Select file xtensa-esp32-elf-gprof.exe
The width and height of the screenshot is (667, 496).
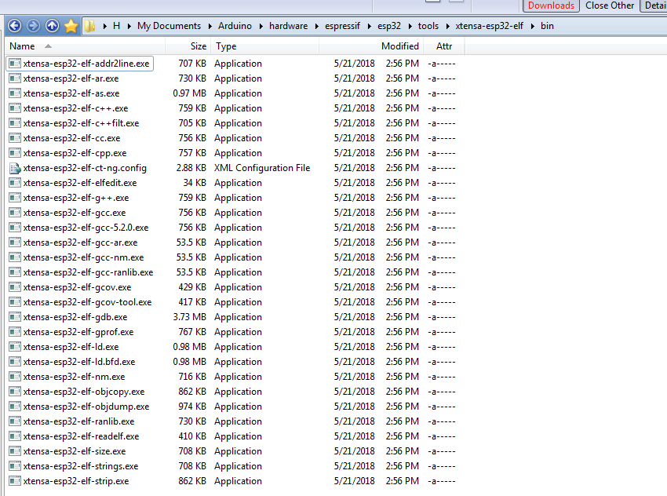click(78, 332)
